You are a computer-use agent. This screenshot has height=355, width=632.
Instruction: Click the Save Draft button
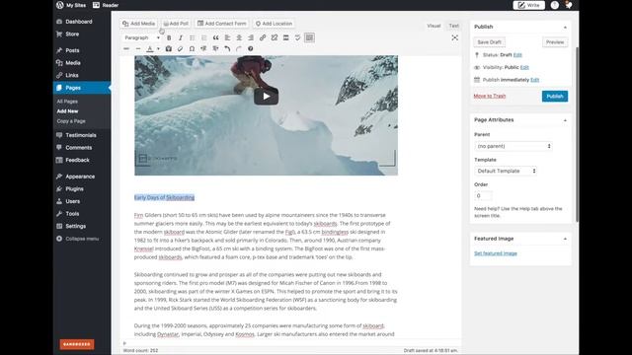[490, 42]
